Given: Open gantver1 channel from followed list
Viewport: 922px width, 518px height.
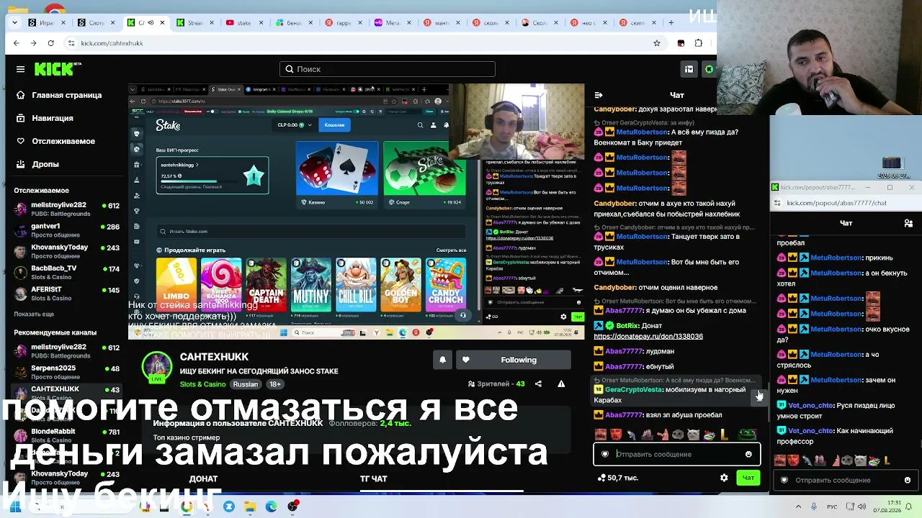Looking at the screenshot, I should pyautogui.click(x=66, y=230).
